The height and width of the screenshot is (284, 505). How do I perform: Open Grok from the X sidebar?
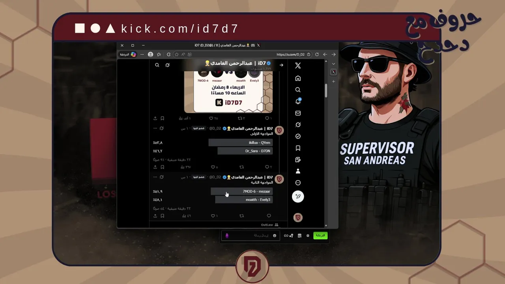pos(298,125)
